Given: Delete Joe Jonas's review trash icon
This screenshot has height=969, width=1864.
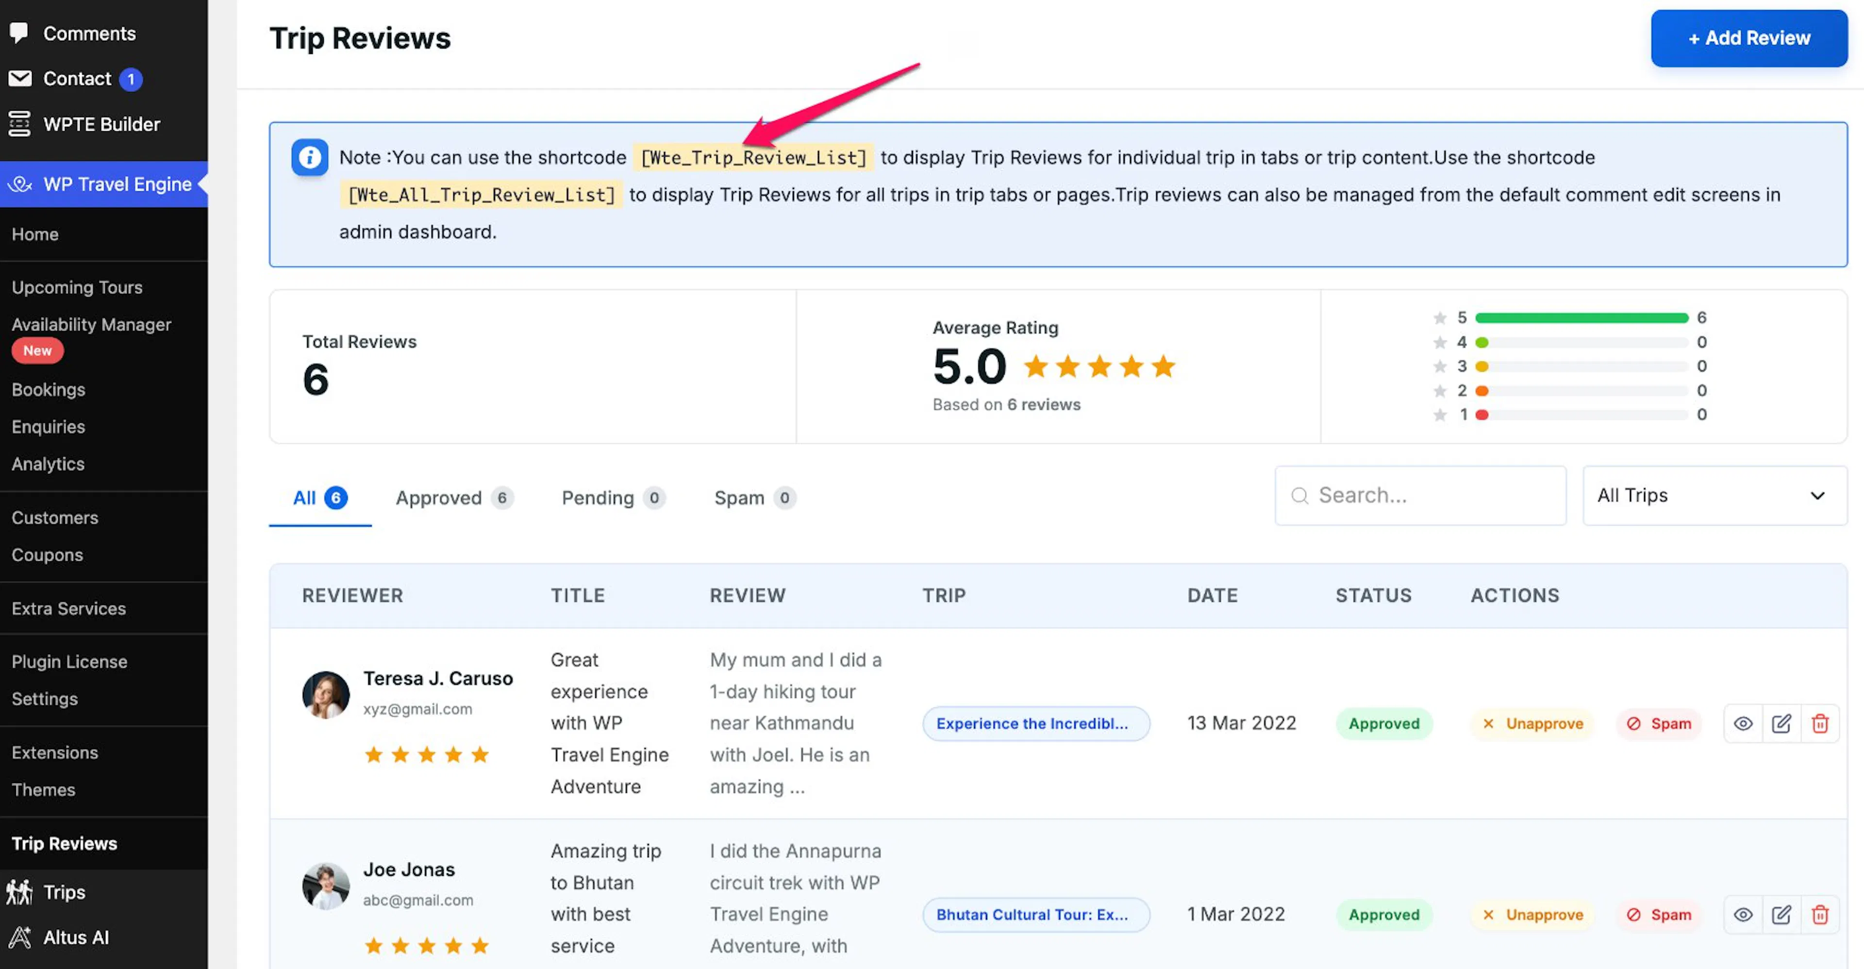Looking at the screenshot, I should click(x=1820, y=914).
